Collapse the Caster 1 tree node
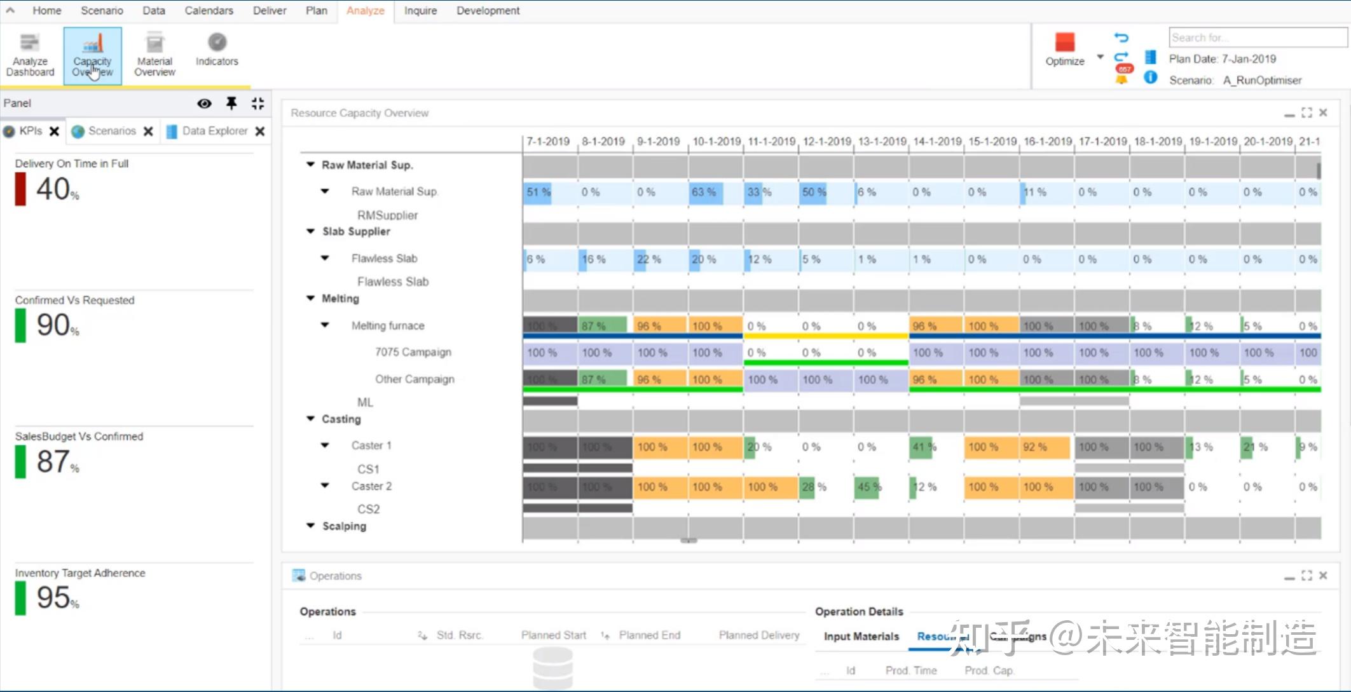The height and width of the screenshot is (692, 1351). pos(325,445)
